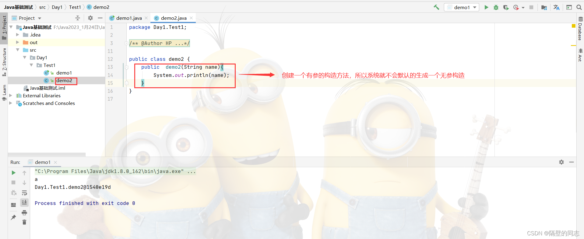Open Project panel settings gear
Screen dimensions: 584x239
pyautogui.click(x=90, y=18)
